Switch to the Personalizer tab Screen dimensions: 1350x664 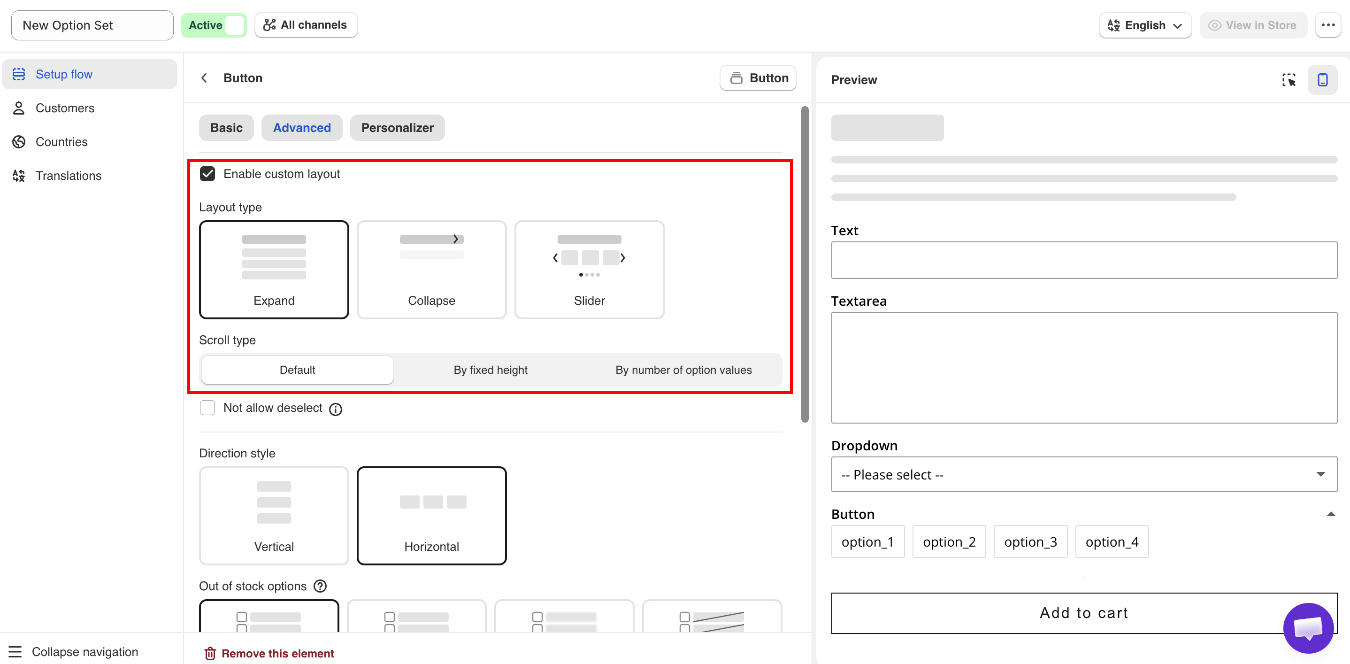pyautogui.click(x=397, y=128)
